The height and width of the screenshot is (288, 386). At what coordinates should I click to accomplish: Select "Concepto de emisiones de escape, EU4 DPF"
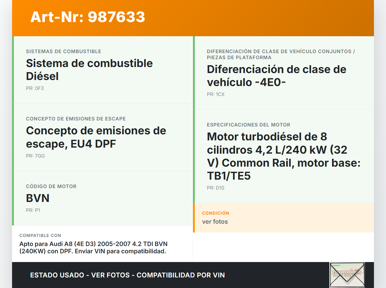pyautogui.click(x=96, y=137)
